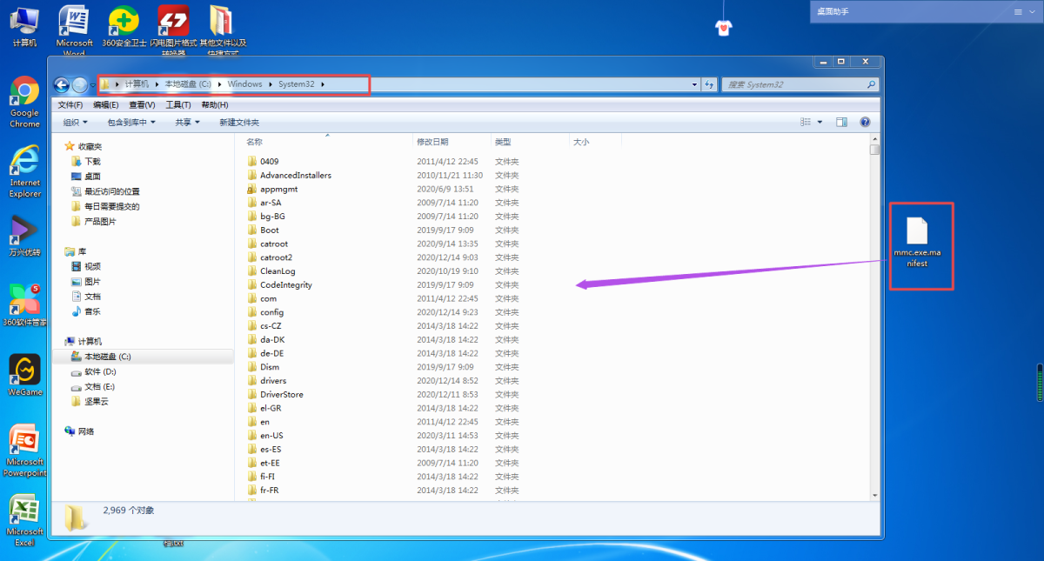This screenshot has height=561, width=1044.
Task: Expand the 组织 (Organize) dropdown
Action: pos(75,123)
